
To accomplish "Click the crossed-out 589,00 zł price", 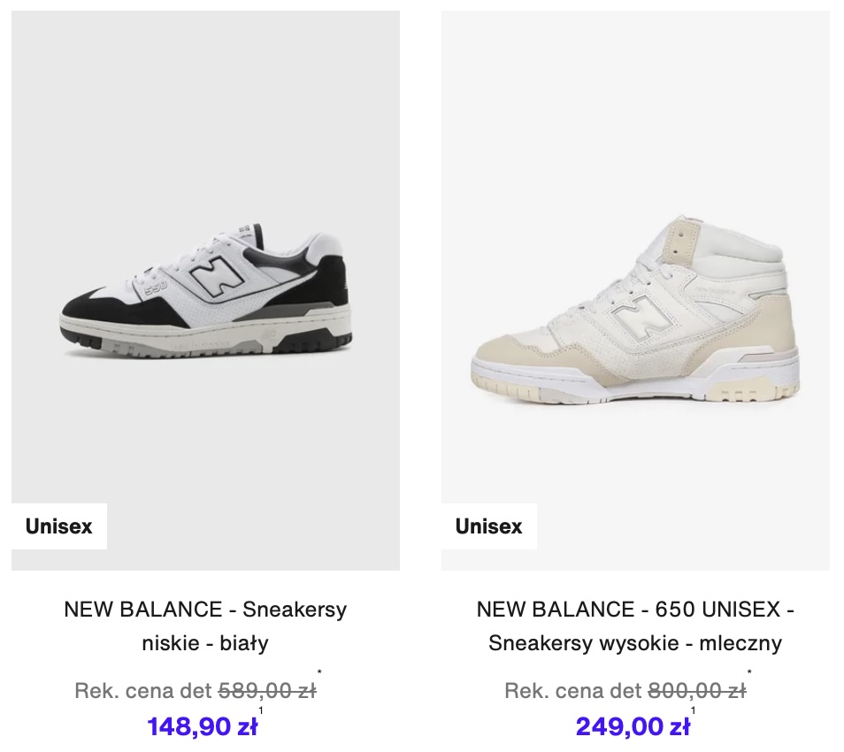I will pyautogui.click(x=267, y=691).
